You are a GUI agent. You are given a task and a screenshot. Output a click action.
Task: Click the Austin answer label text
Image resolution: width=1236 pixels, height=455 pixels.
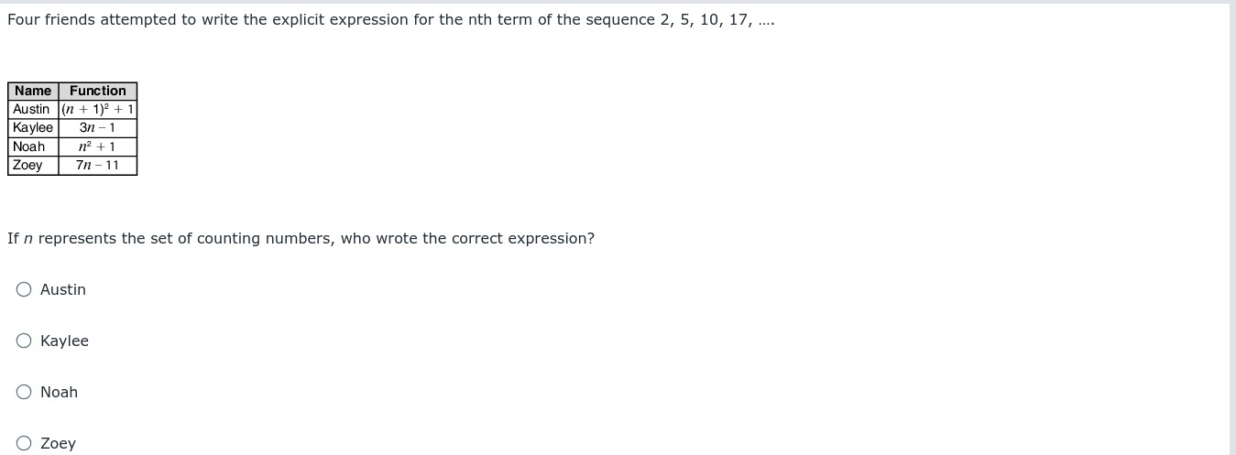click(63, 289)
